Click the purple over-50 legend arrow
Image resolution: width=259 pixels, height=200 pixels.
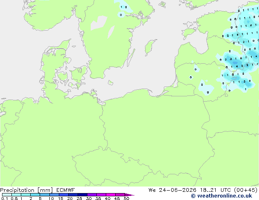129,195
